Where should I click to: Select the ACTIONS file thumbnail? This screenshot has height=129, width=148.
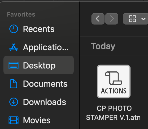[x=114, y=81]
